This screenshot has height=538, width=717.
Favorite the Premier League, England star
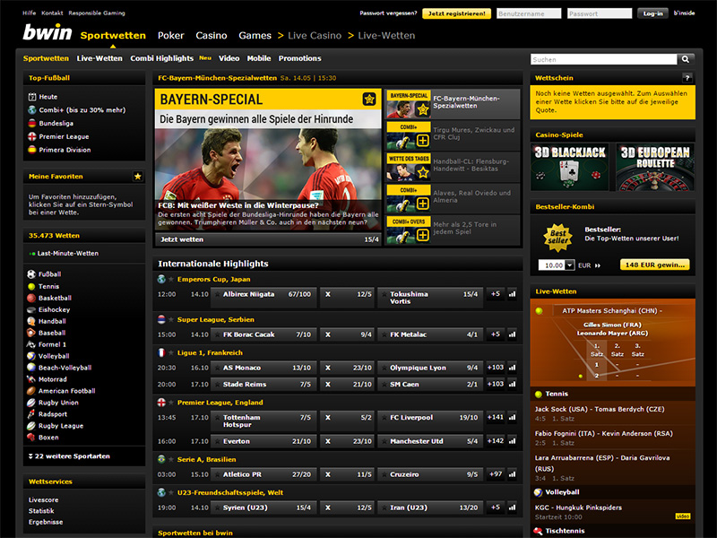(171, 403)
